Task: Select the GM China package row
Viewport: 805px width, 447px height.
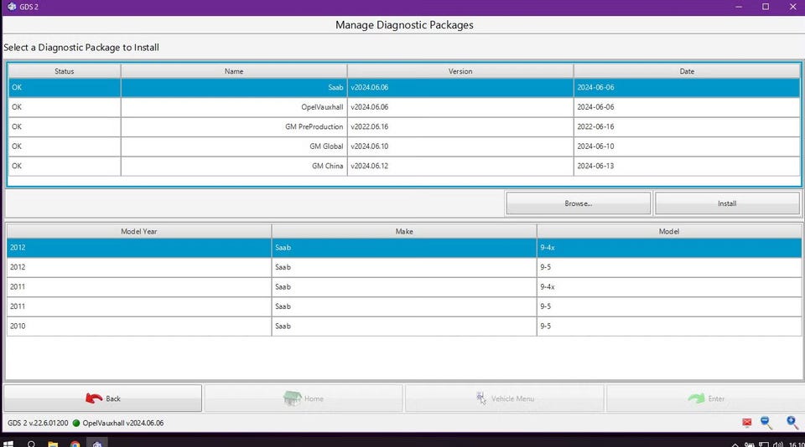Action: (x=404, y=166)
